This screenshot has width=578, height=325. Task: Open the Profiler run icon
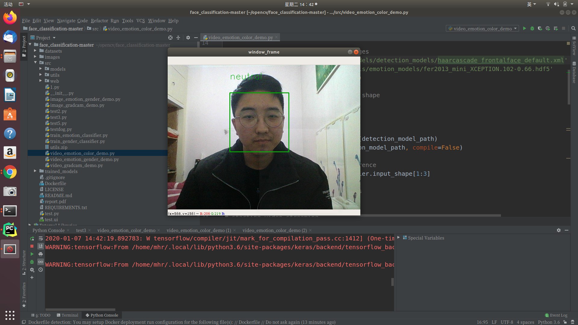(x=548, y=28)
